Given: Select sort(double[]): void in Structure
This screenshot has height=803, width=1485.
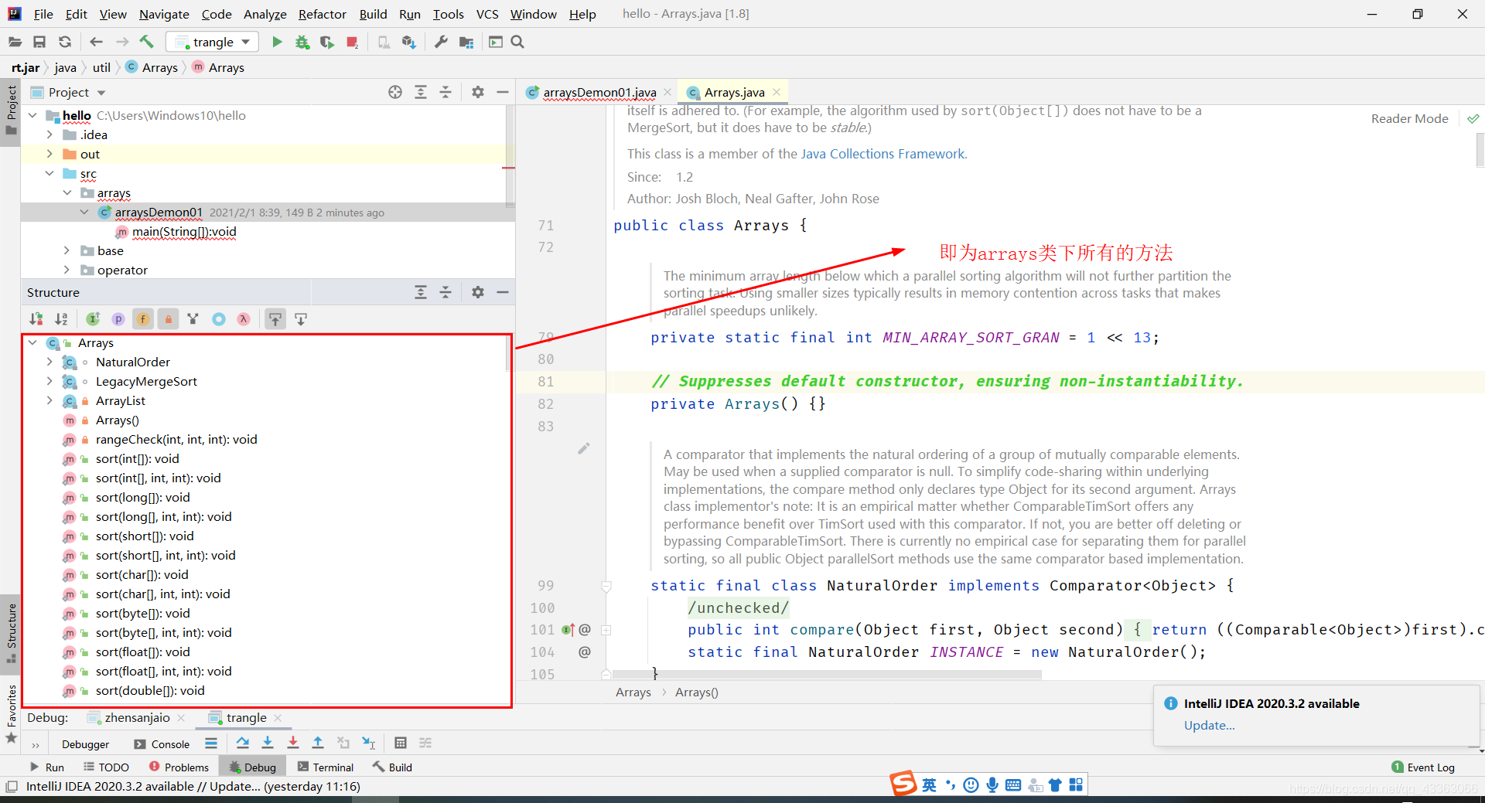Looking at the screenshot, I should [150, 690].
